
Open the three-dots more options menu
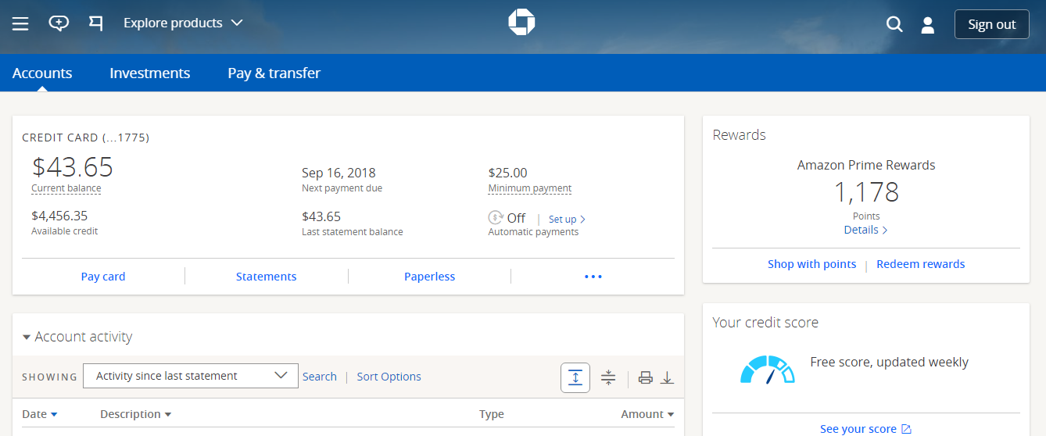coord(593,277)
